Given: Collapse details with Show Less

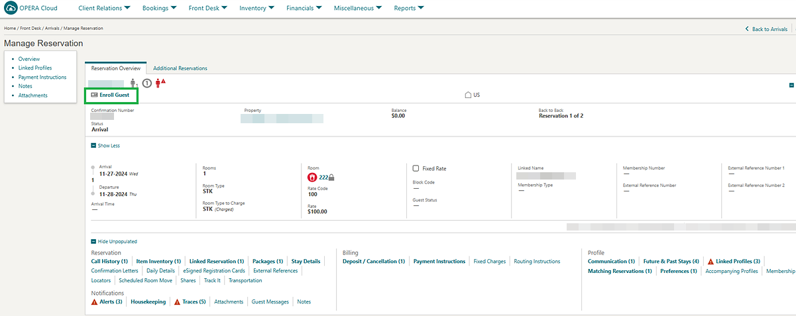Looking at the screenshot, I should point(105,146).
